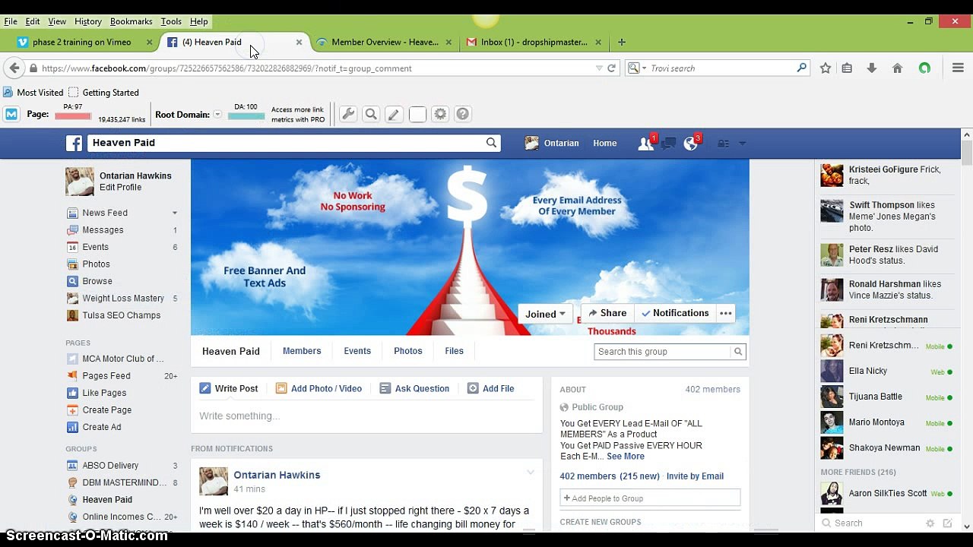Open the MozBar wrench tools icon
The image size is (973, 547).
348,115
